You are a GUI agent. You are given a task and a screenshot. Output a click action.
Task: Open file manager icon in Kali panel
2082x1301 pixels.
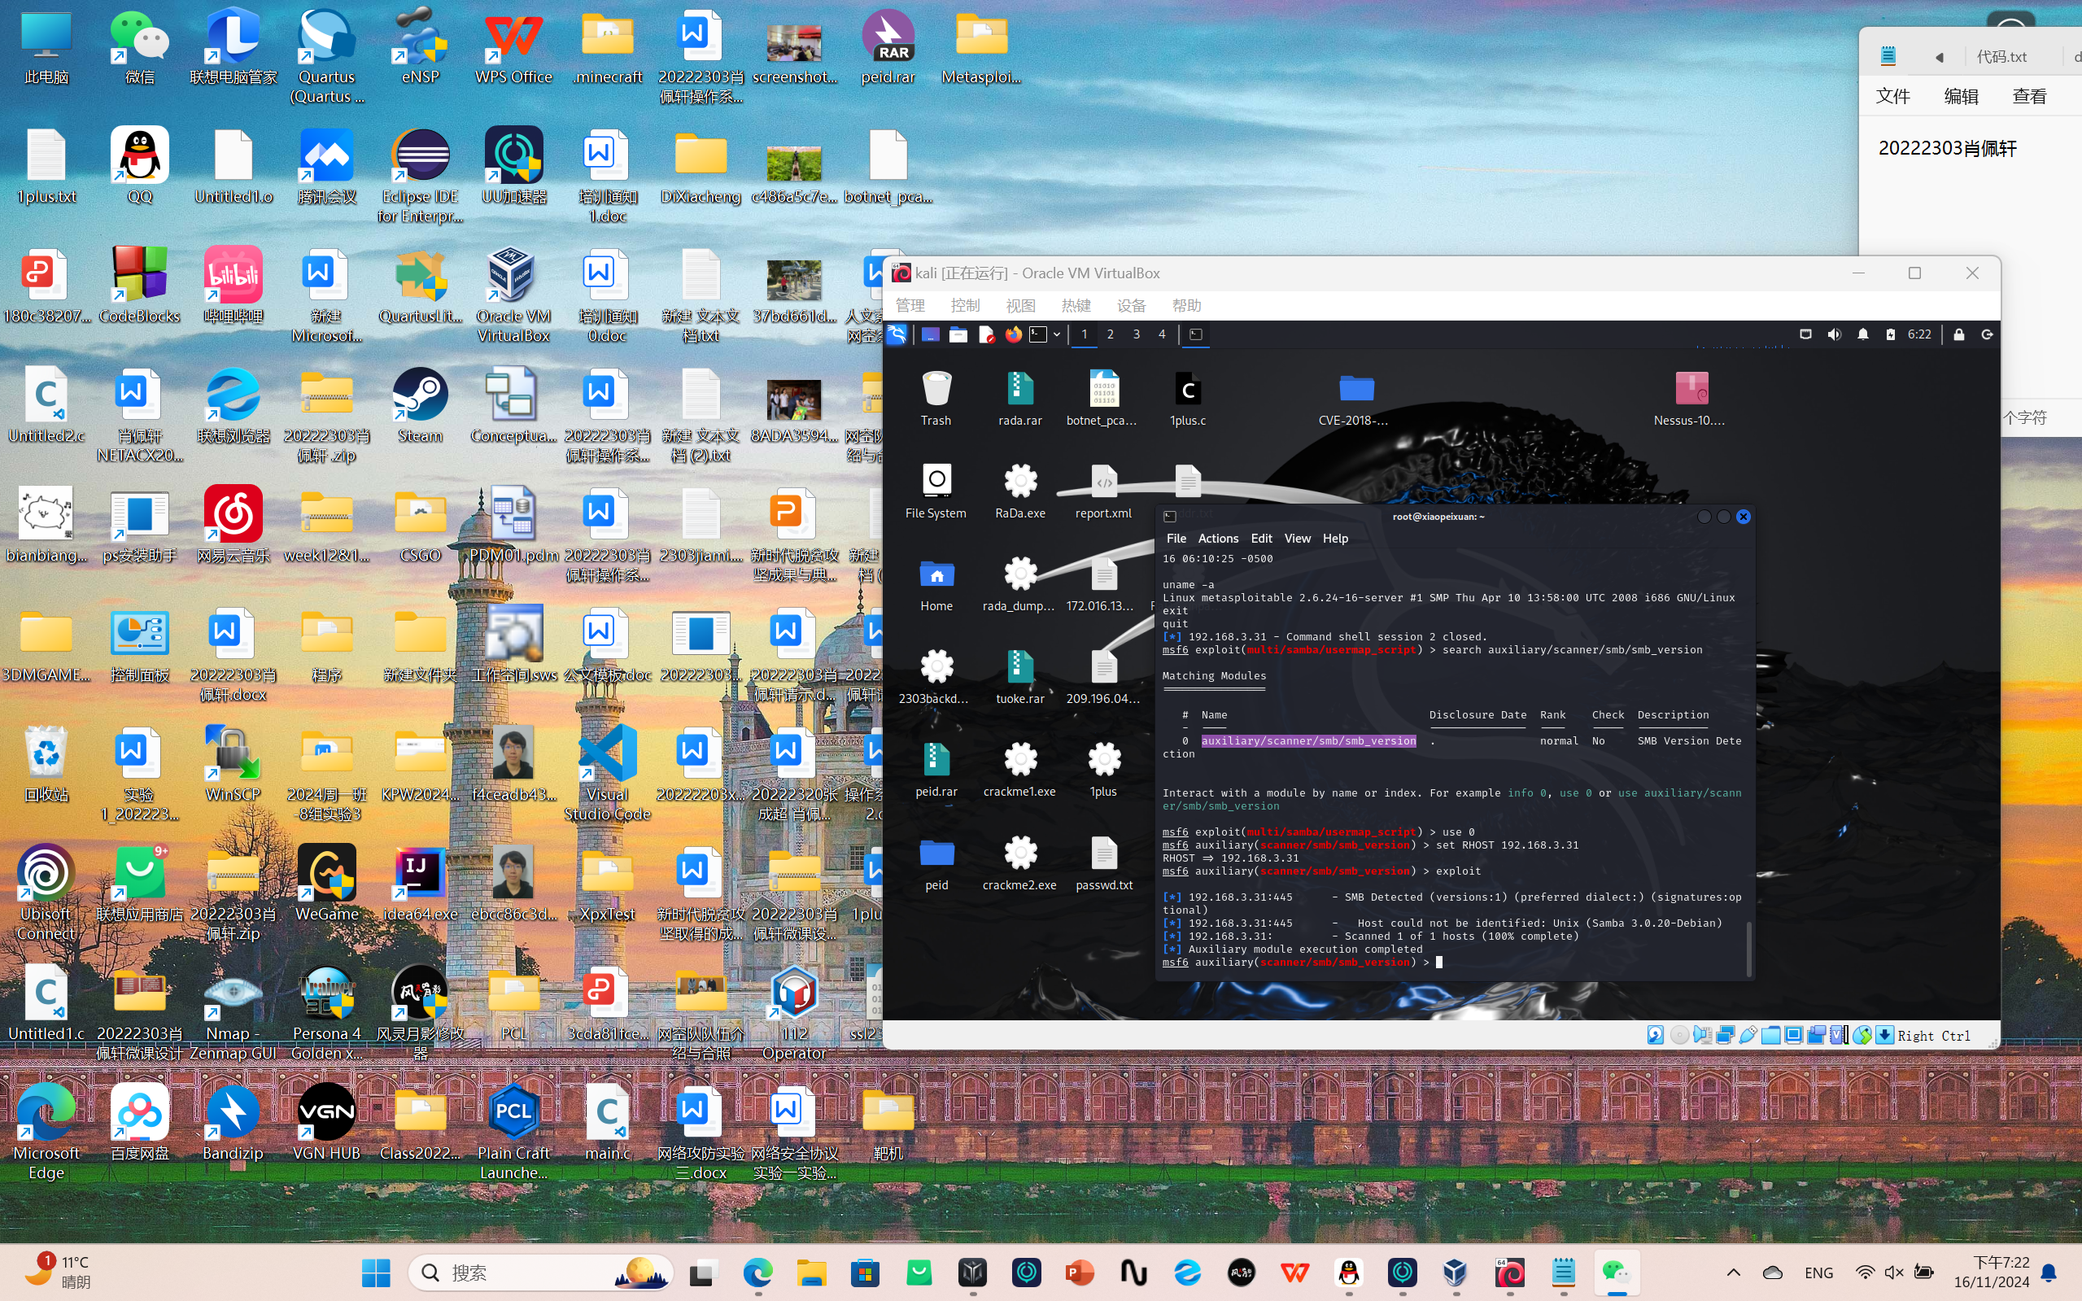click(x=958, y=334)
